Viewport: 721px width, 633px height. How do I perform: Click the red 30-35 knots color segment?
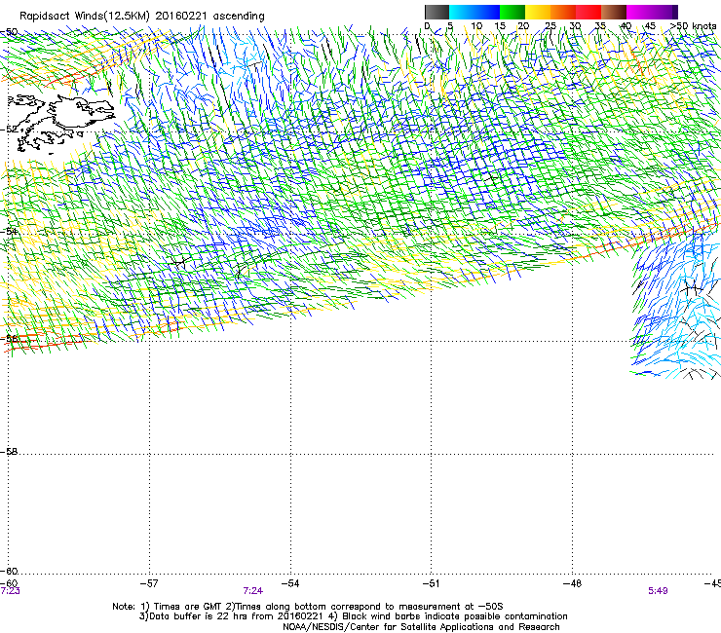click(588, 12)
